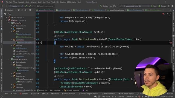Open the Git menu
Viewport: 175px width, 98px height.
[57, 2]
